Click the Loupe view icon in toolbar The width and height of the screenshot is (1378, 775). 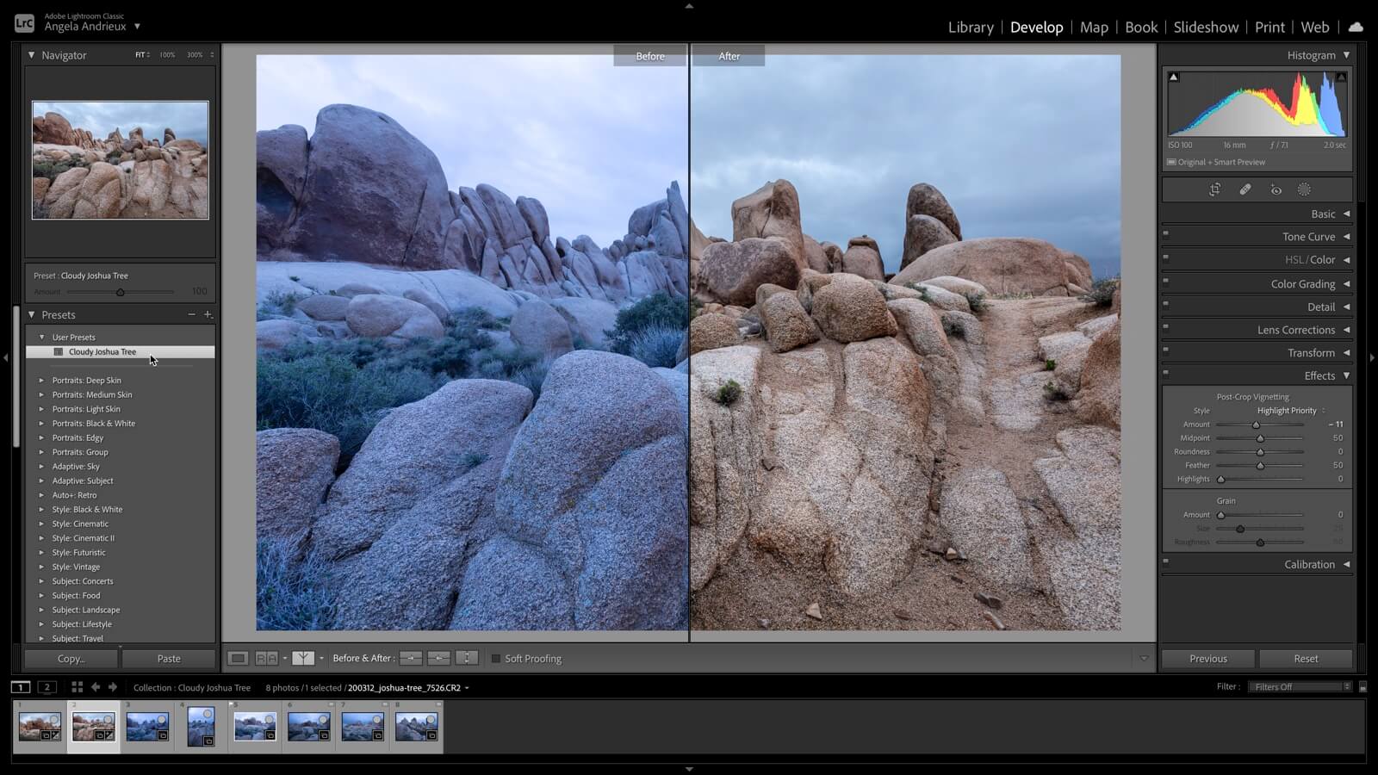click(238, 659)
